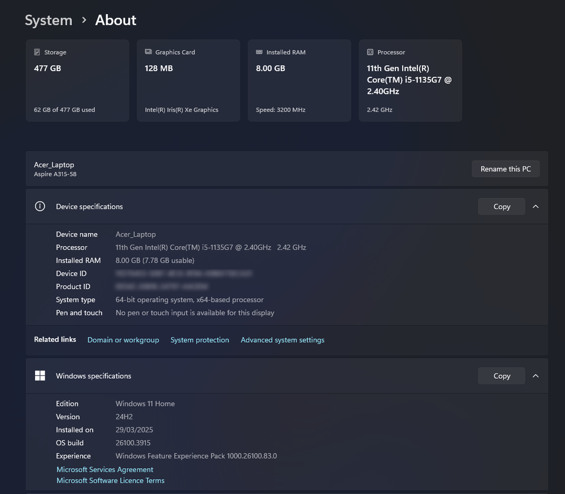Open the Domain or workgroup link

click(123, 340)
